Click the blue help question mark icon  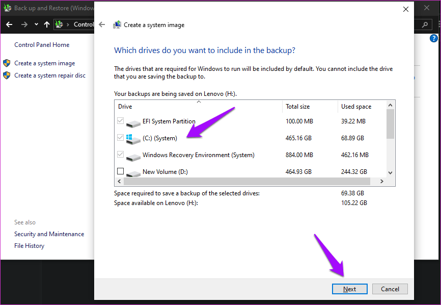(x=434, y=38)
